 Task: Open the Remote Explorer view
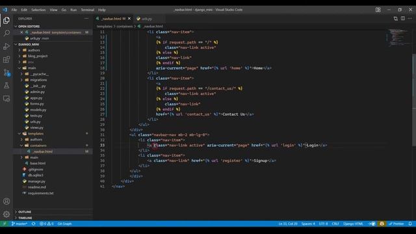(6, 99)
